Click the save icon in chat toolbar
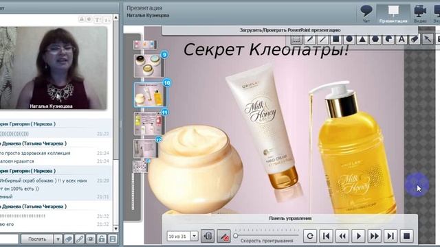This screenshot has height=247, width=440. tap(113, 239)
